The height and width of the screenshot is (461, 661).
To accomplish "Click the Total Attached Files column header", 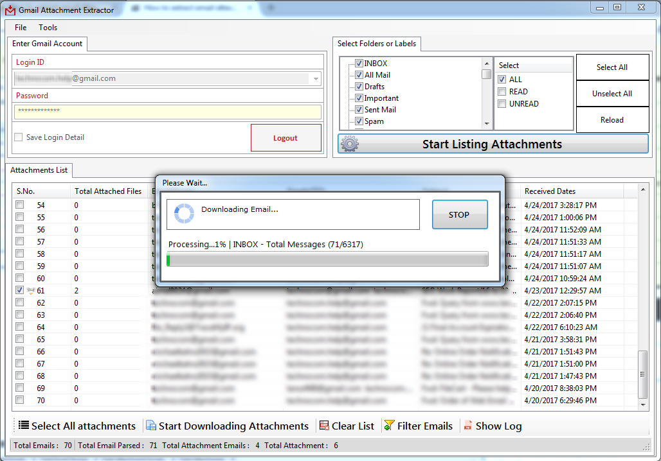I will 108,191.
